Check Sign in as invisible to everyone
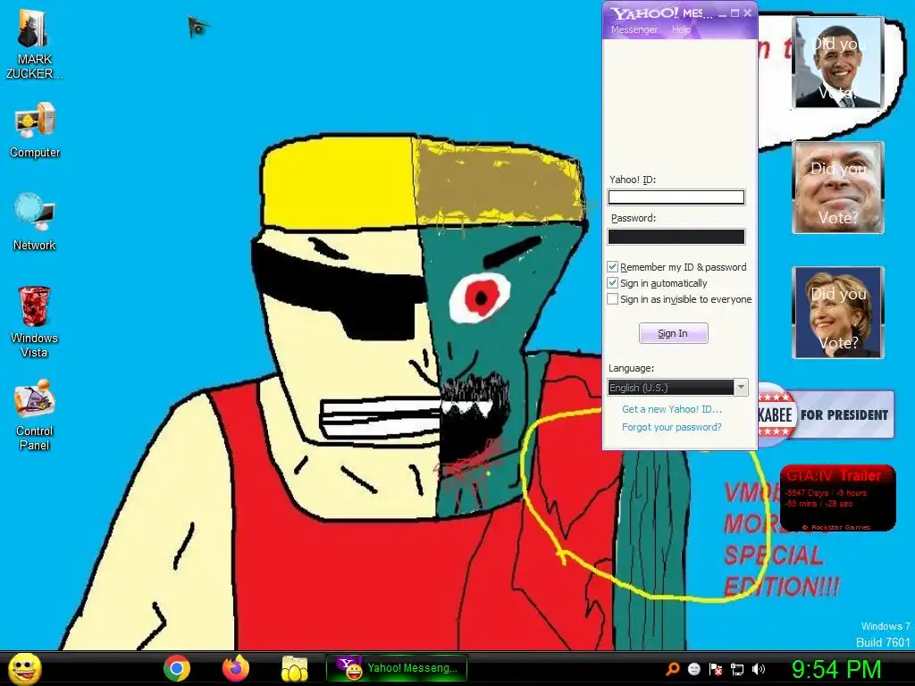 click(x=612, y=299)
